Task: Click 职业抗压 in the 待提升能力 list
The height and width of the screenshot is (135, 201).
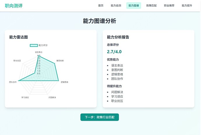Action: coord(117,101)
